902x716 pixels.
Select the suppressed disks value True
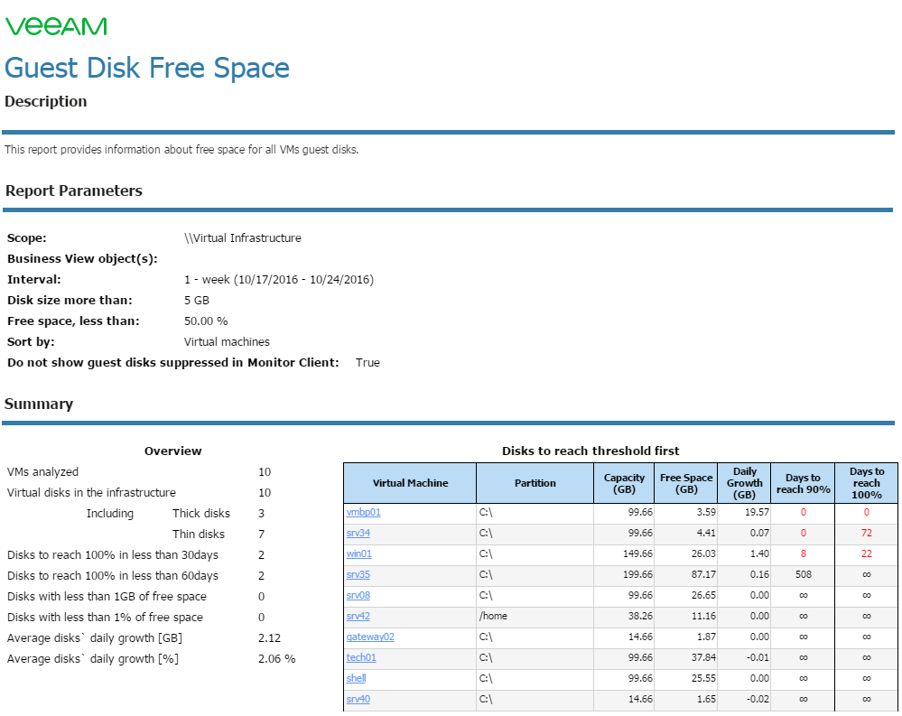(x=367, y=362)
